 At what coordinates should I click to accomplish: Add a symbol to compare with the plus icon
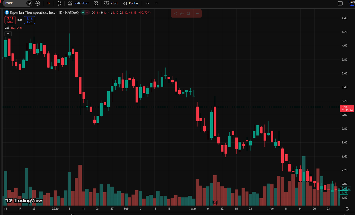click(x=38, y=3)
